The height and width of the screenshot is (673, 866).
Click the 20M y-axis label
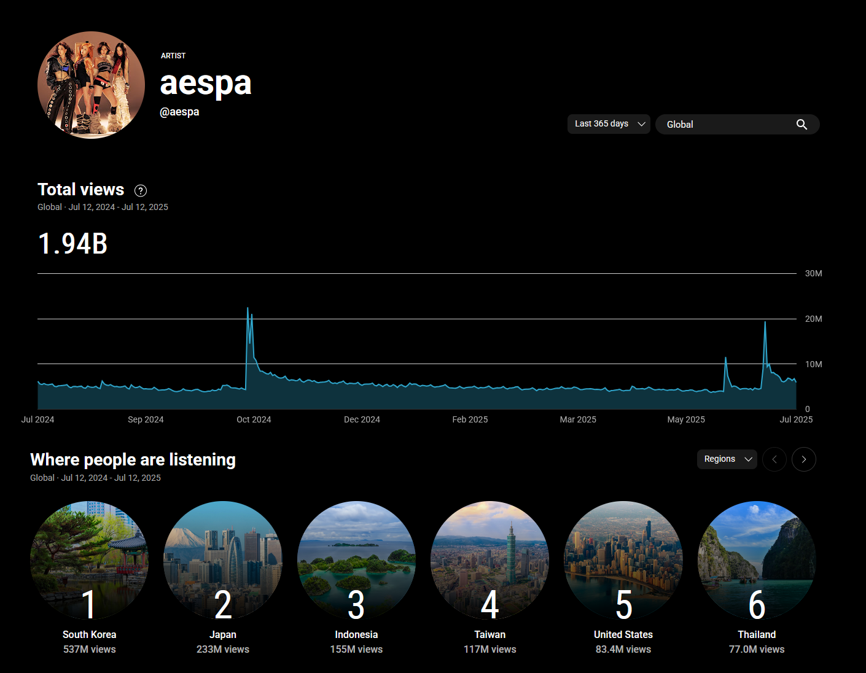pyautogui.click(x=813, y=319)
